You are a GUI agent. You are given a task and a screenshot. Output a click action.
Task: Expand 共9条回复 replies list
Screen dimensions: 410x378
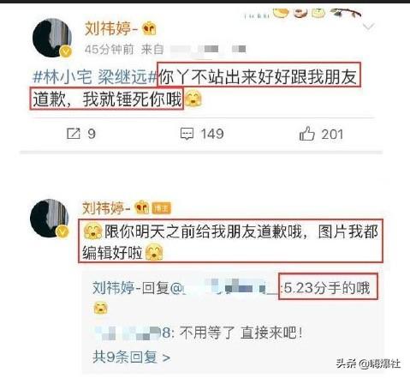point(132,357)
